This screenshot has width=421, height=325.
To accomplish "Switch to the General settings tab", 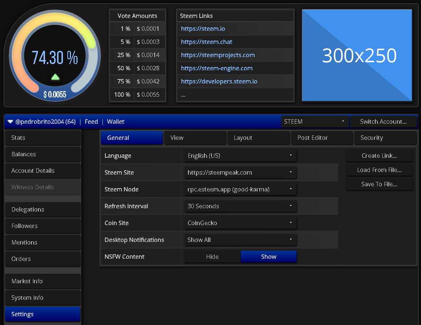I will [x=132, y=138].
